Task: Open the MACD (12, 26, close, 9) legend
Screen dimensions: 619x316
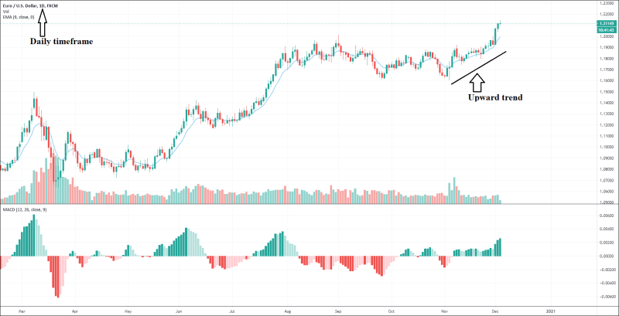Action: point(23,211)
